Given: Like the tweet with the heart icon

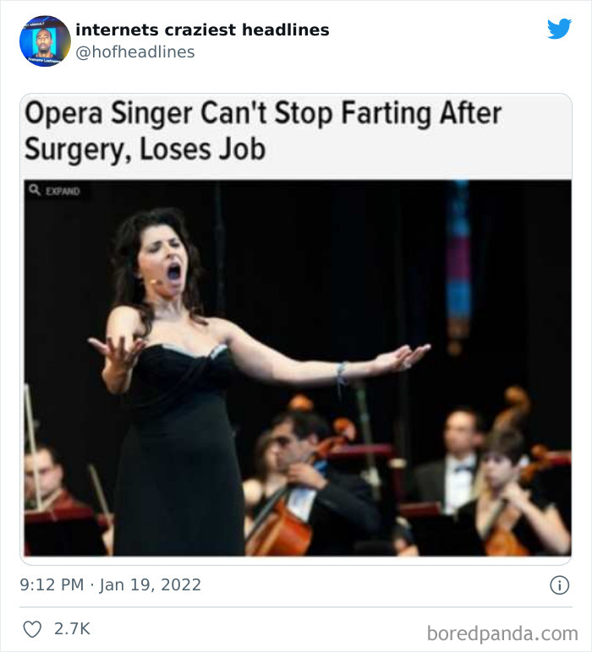Looking at the screenshot, I should point(33,629).
